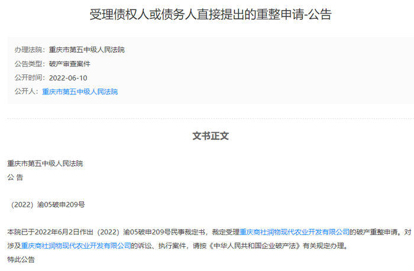The image size is (414, 271).
Task: Click the 公 告 line in the body
Action: click(15, 177)
